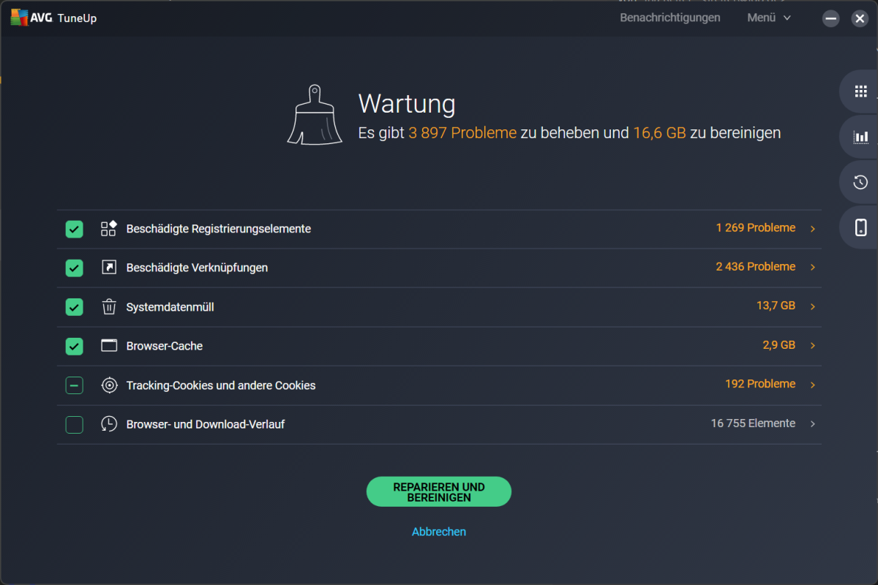Uncheck Beschädigte Registrierungselemente checkbox

(x=75, y=229)
